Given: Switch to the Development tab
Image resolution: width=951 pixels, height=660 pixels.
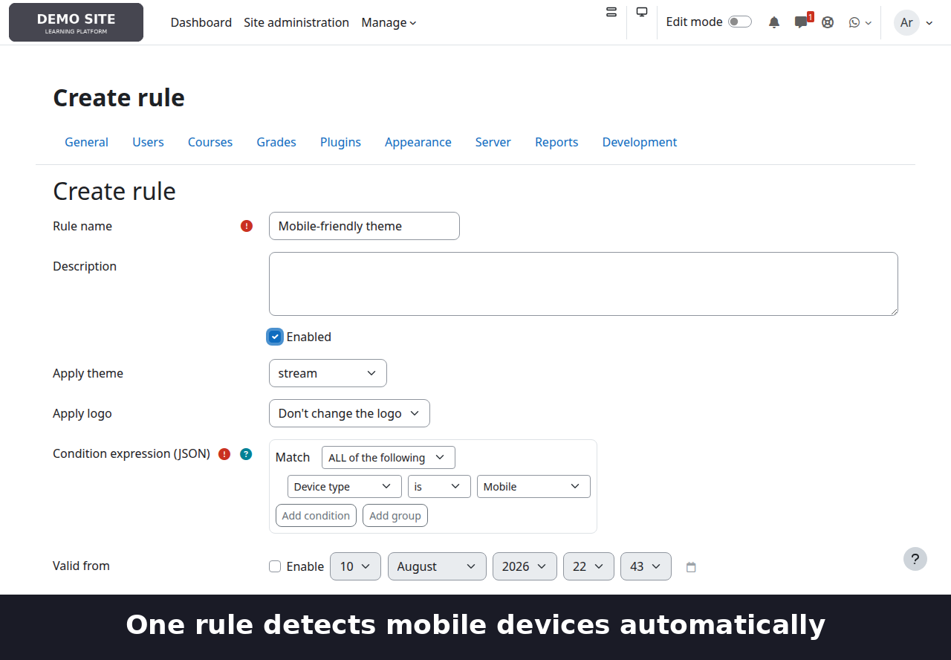Looking at the screenshot, I should (x=640, y=142).
